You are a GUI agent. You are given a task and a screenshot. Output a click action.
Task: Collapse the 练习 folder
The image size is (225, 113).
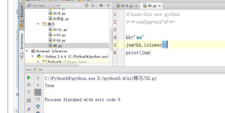click(x=38, y=24)
